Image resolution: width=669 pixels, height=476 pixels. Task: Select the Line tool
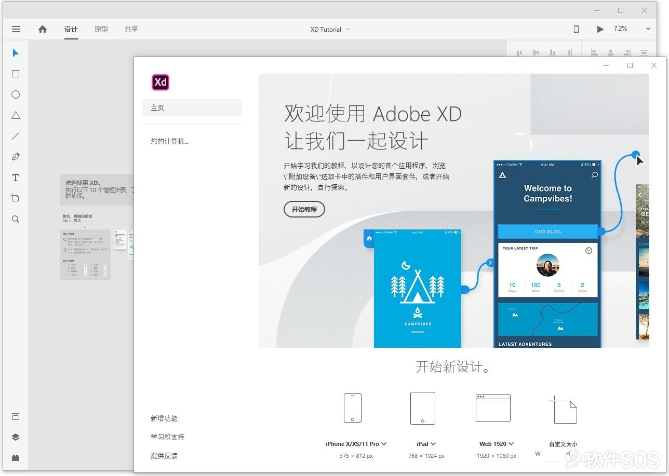coord(16,136)
